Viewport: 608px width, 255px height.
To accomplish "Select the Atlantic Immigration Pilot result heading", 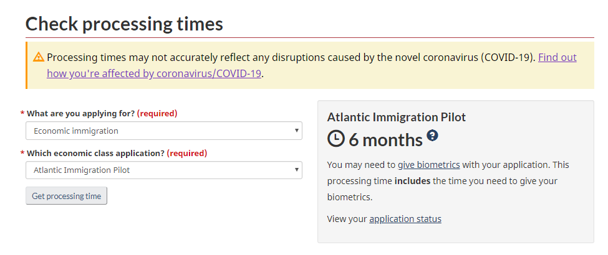I will [396, 117].
